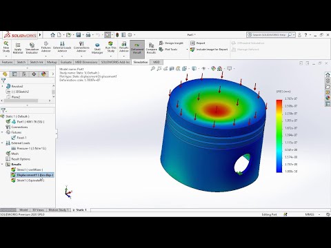This screenshot has height=248, width=331.
Task: Click Compare Results
Action: click(151, 48)
